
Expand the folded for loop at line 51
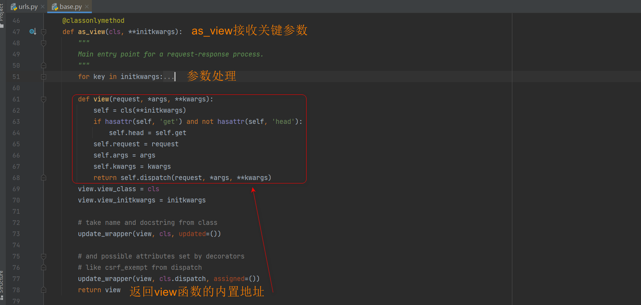[x=43, y=77]
